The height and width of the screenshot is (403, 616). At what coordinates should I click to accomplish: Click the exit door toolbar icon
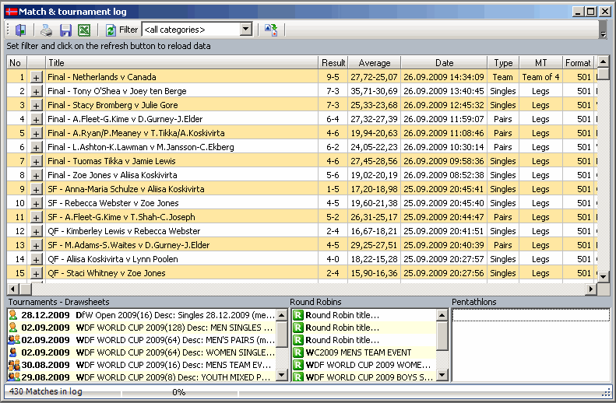pyautogui.click(x=20, y=30)
